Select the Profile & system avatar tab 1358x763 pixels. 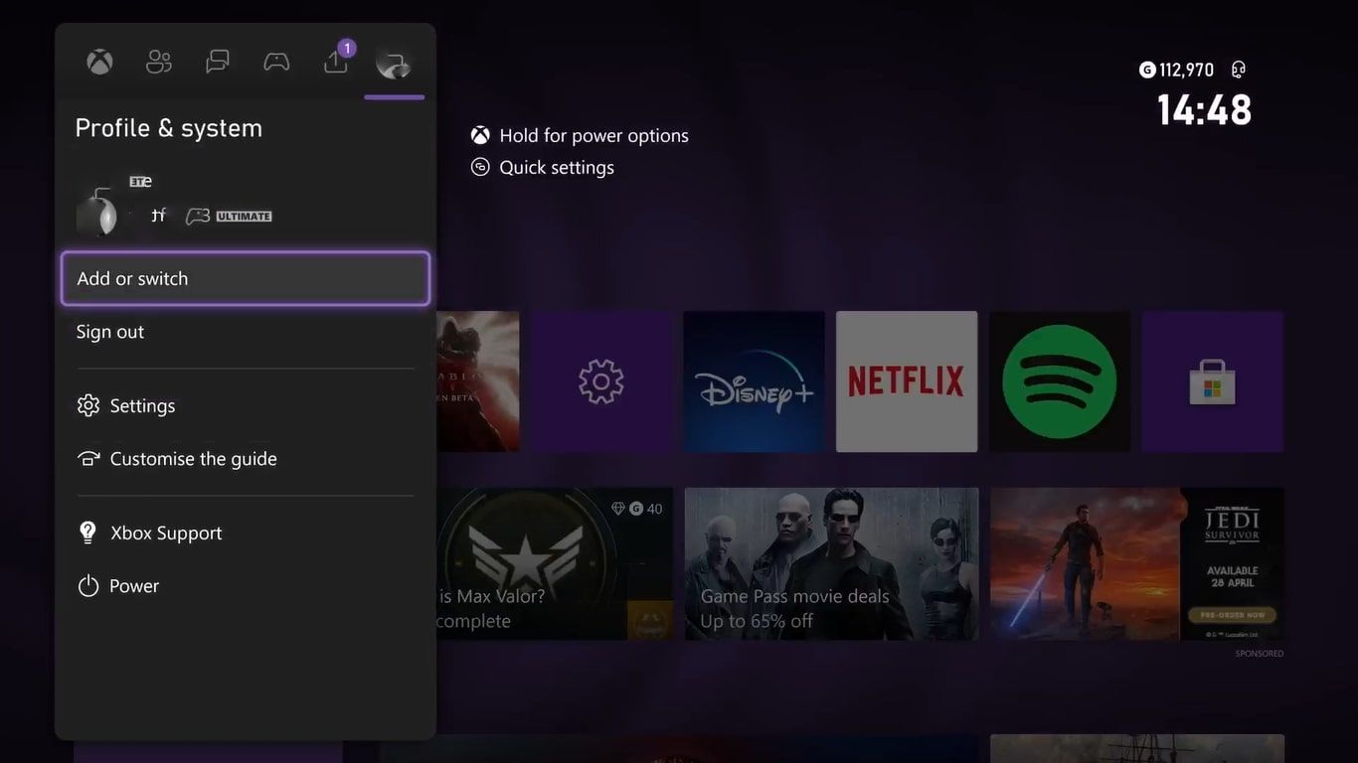pyautogui.click(x=394, y=61)
